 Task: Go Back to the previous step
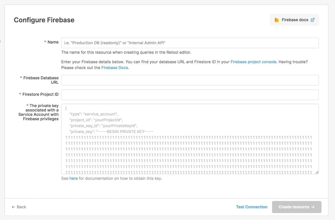coord(19,207)
